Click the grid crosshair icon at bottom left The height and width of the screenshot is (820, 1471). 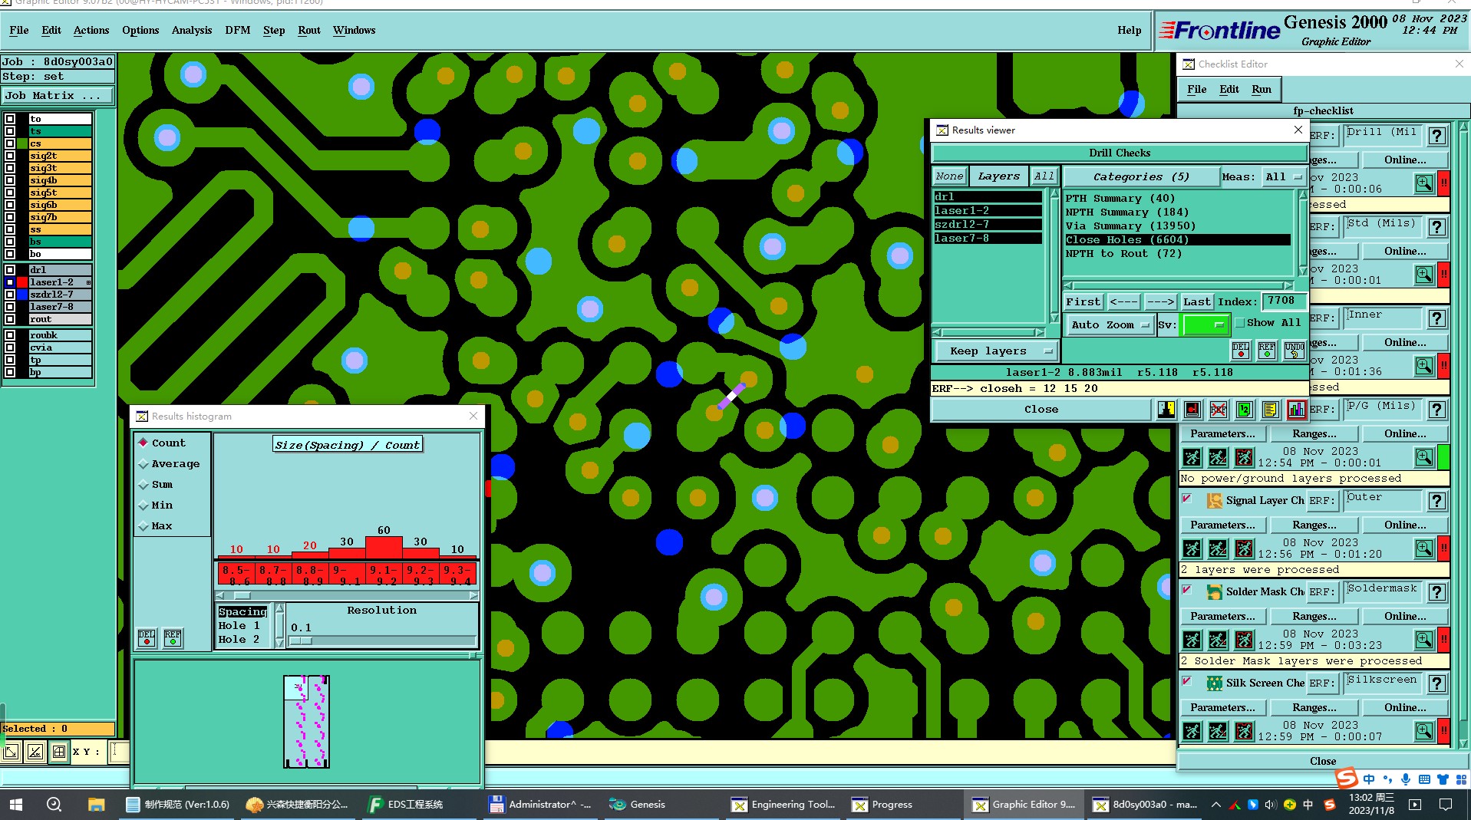(59, 752)
